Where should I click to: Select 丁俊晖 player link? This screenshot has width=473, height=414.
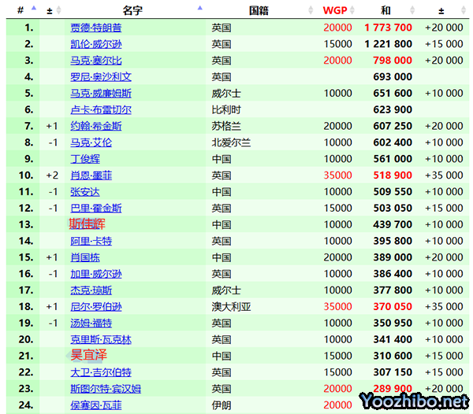[85, 159]
